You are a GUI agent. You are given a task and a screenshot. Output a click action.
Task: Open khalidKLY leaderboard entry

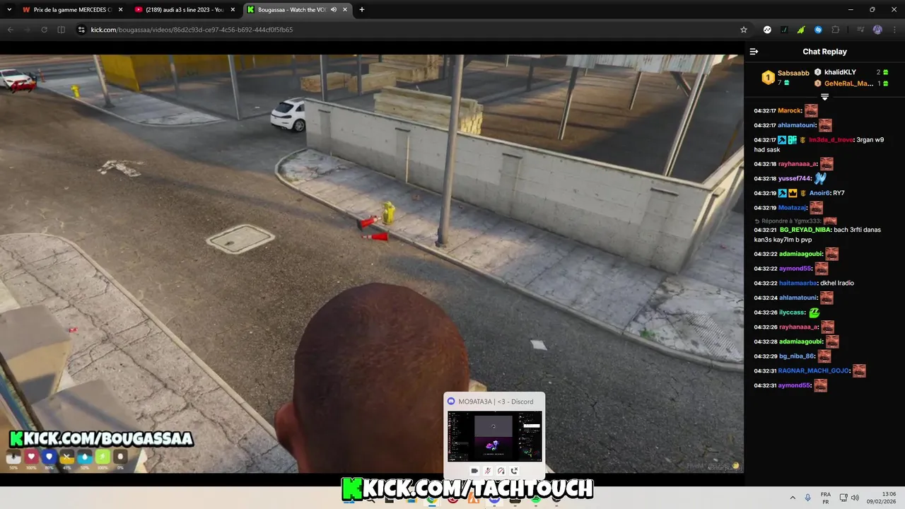[840, 72]
